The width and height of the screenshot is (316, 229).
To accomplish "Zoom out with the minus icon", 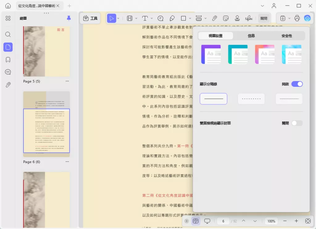I will click(285, 221).
